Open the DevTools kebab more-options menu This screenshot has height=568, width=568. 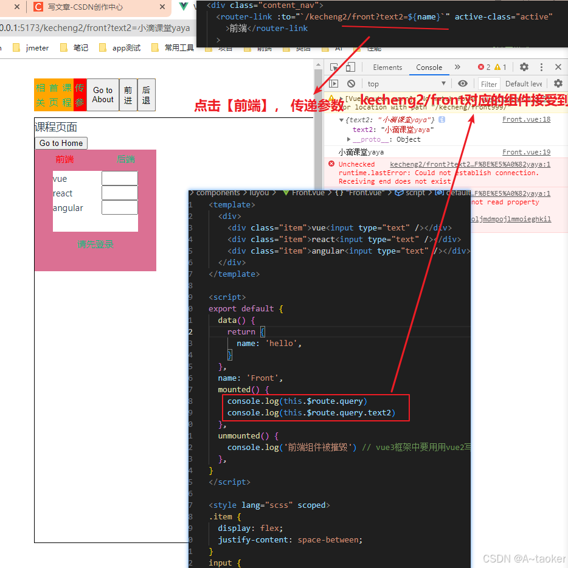point(541,67)
